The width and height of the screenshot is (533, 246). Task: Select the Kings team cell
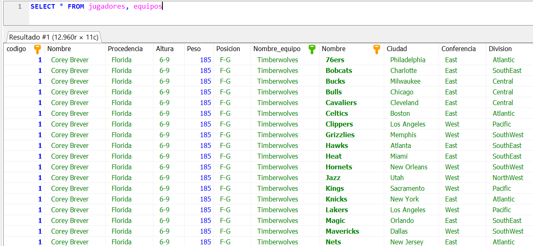pos(335,188)
